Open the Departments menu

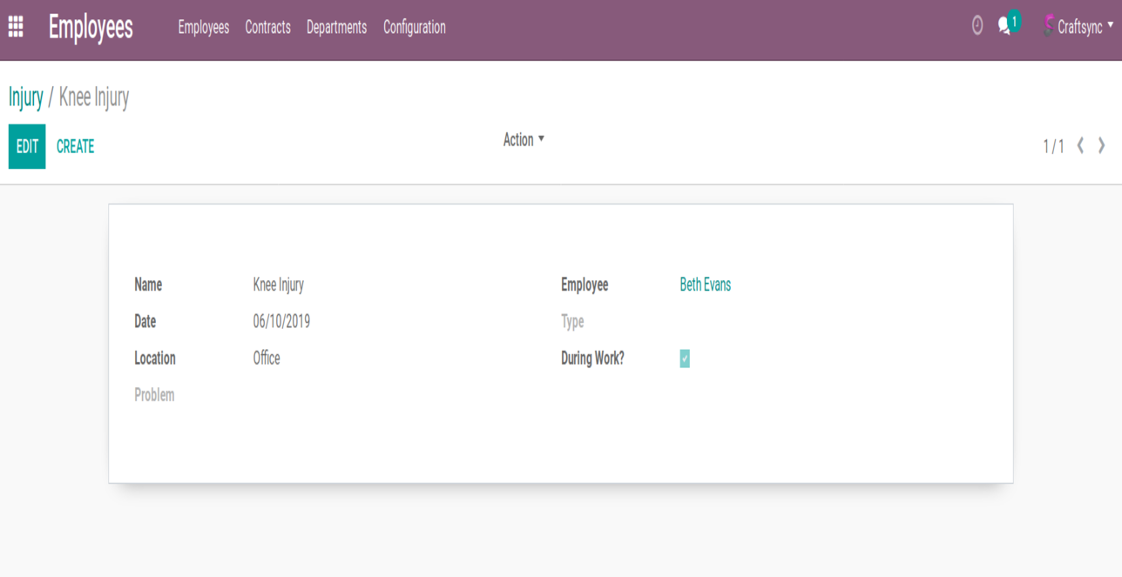click(336, 27)
